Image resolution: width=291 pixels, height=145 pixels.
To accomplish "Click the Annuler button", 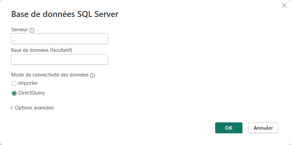I will click(263, 128).
